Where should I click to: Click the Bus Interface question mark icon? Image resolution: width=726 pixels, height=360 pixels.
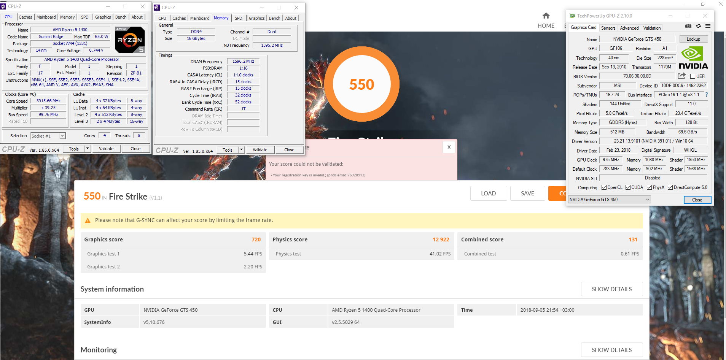tap(707, 95)
